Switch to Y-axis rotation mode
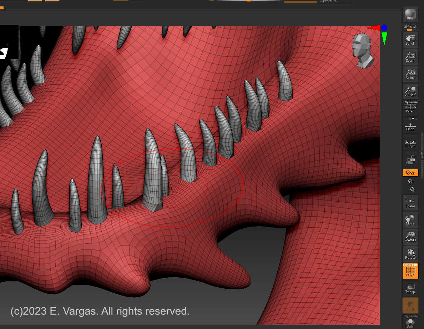 [x=410, y=181]
